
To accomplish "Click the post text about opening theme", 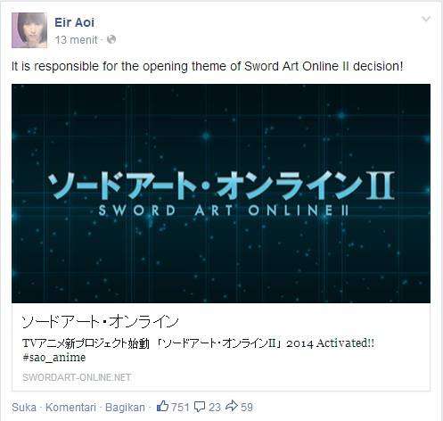I will 207,66.
